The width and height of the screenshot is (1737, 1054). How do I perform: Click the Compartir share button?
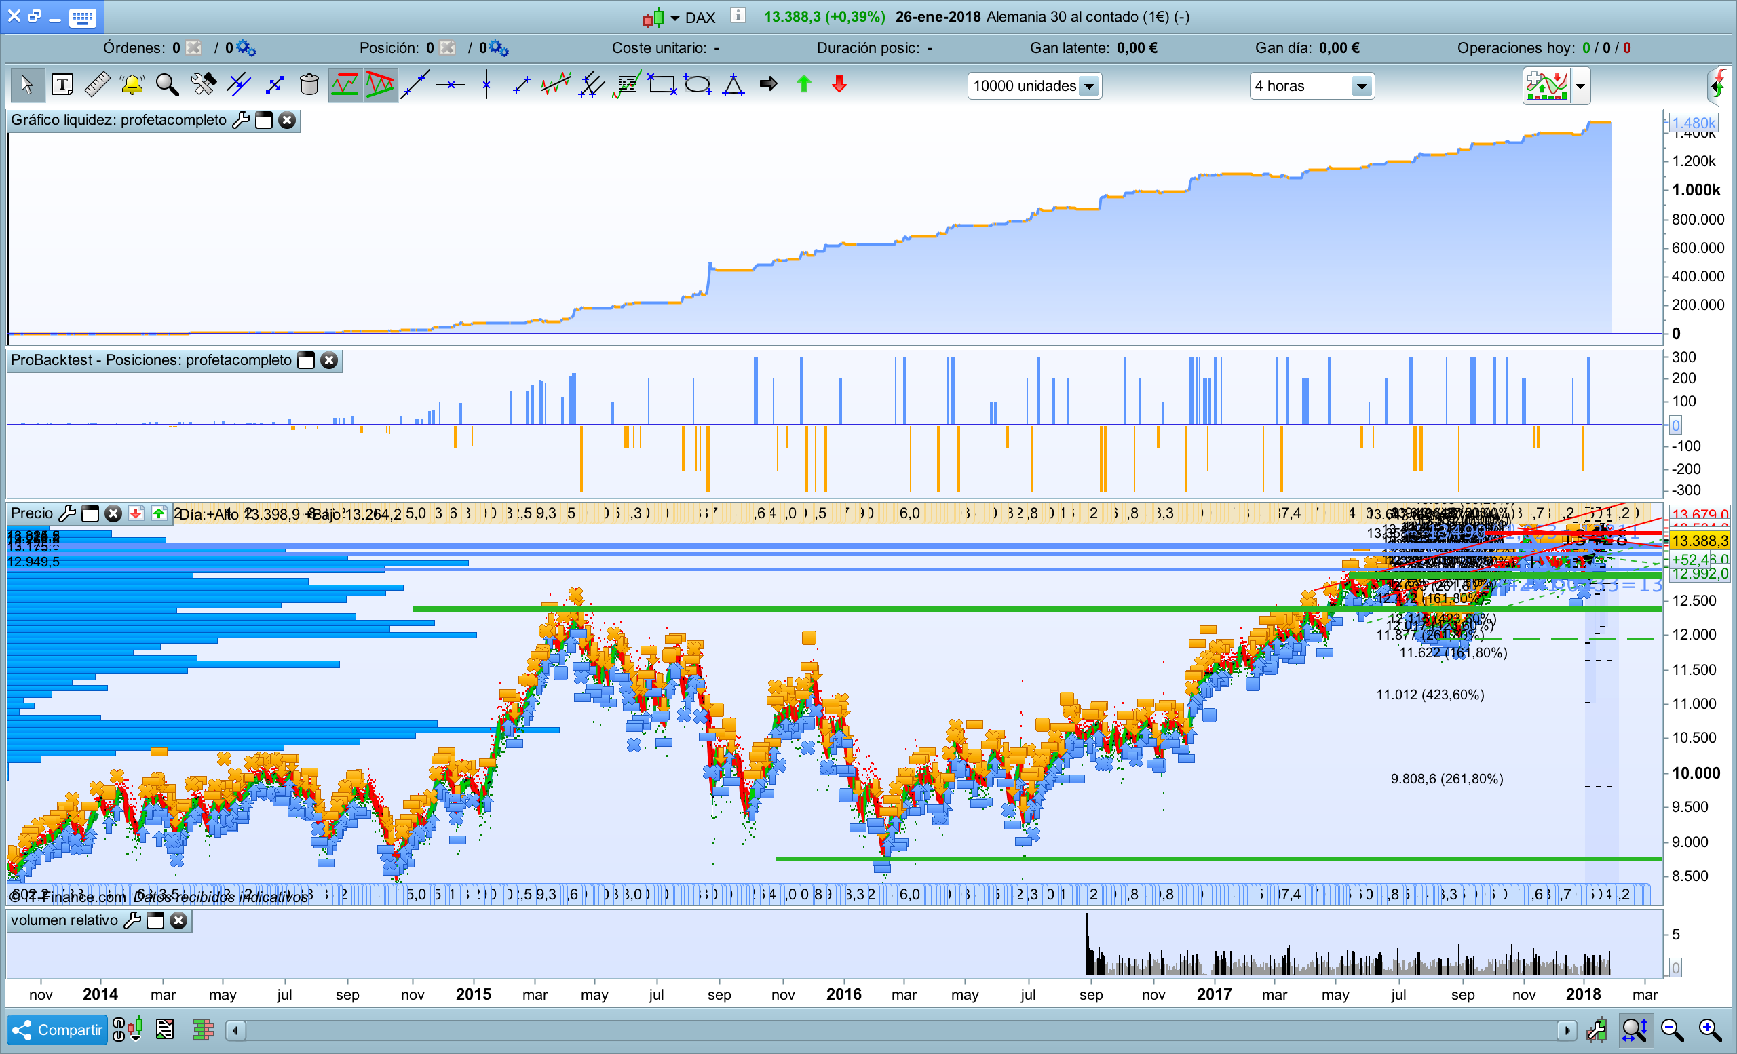point(58,1031)
